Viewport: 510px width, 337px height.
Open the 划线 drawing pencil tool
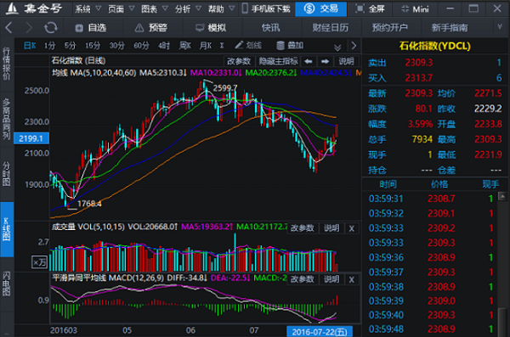tap(248, 46)
